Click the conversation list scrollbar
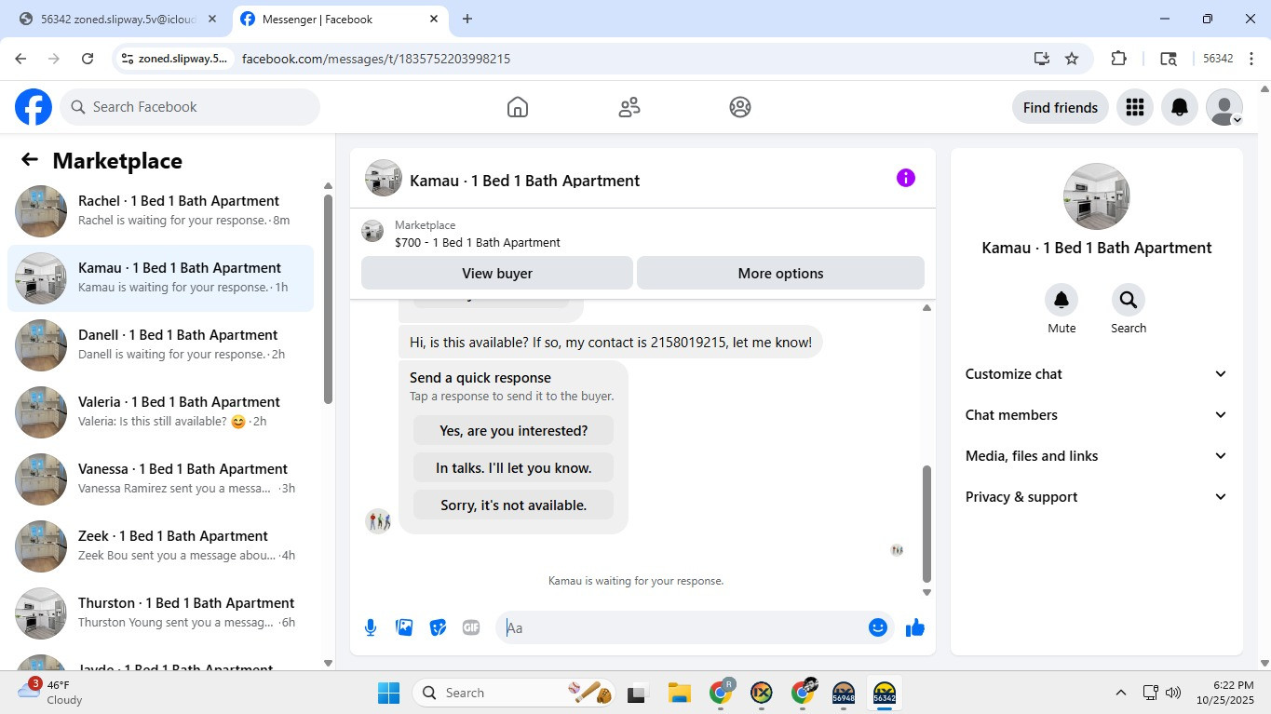The width and height of the screenshot is (1271, 714). click(x=328, y=299)
